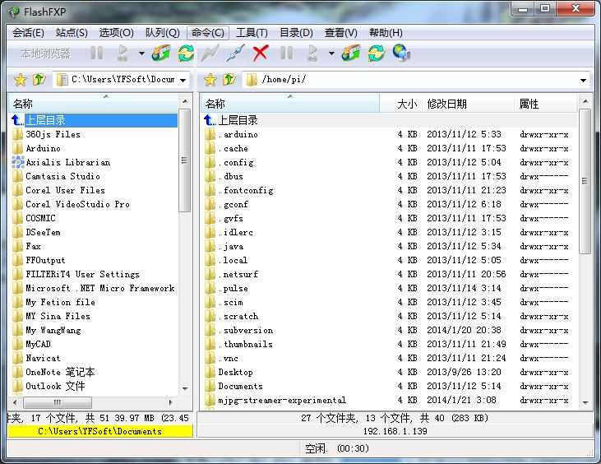Click the 192.168.1.139 status bar
Viewport: 601px width, 464px height.
(x=395, y=431)
